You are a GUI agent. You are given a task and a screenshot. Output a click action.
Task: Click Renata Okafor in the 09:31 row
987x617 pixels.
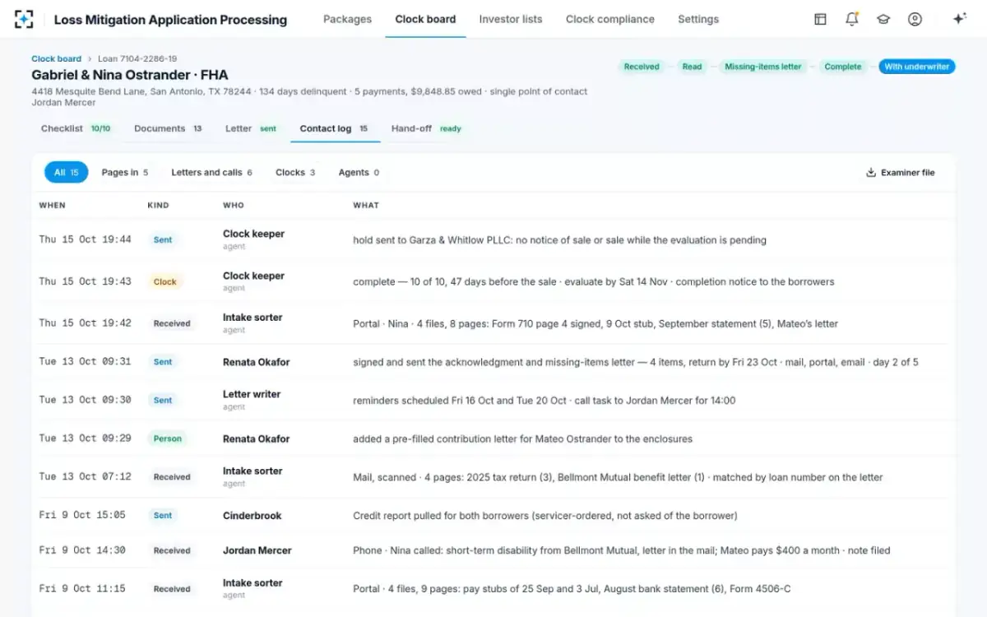point(257,362)
